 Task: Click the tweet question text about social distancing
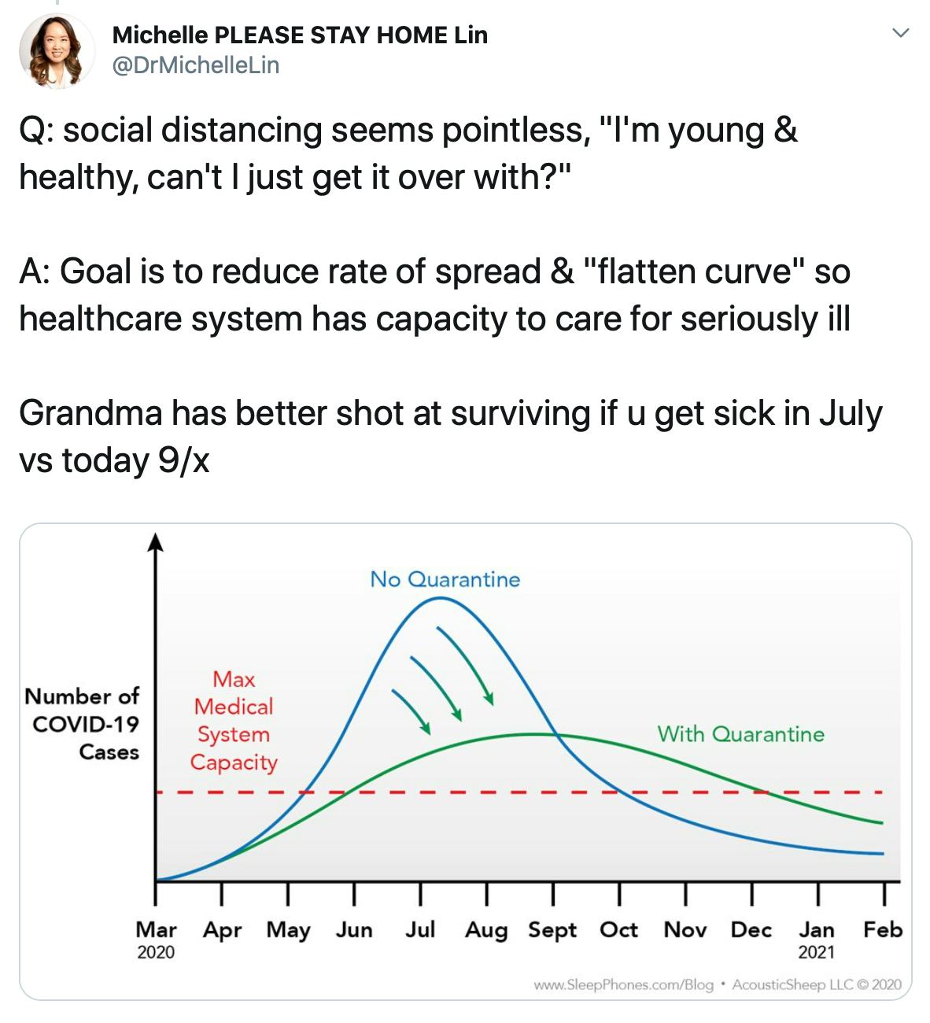click(408, 153)
